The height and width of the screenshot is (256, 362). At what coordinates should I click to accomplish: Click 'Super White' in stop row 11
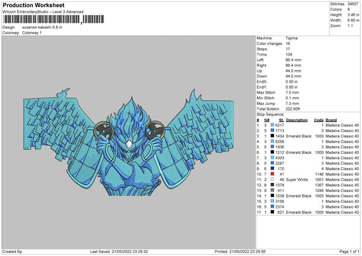coord(297,179)
